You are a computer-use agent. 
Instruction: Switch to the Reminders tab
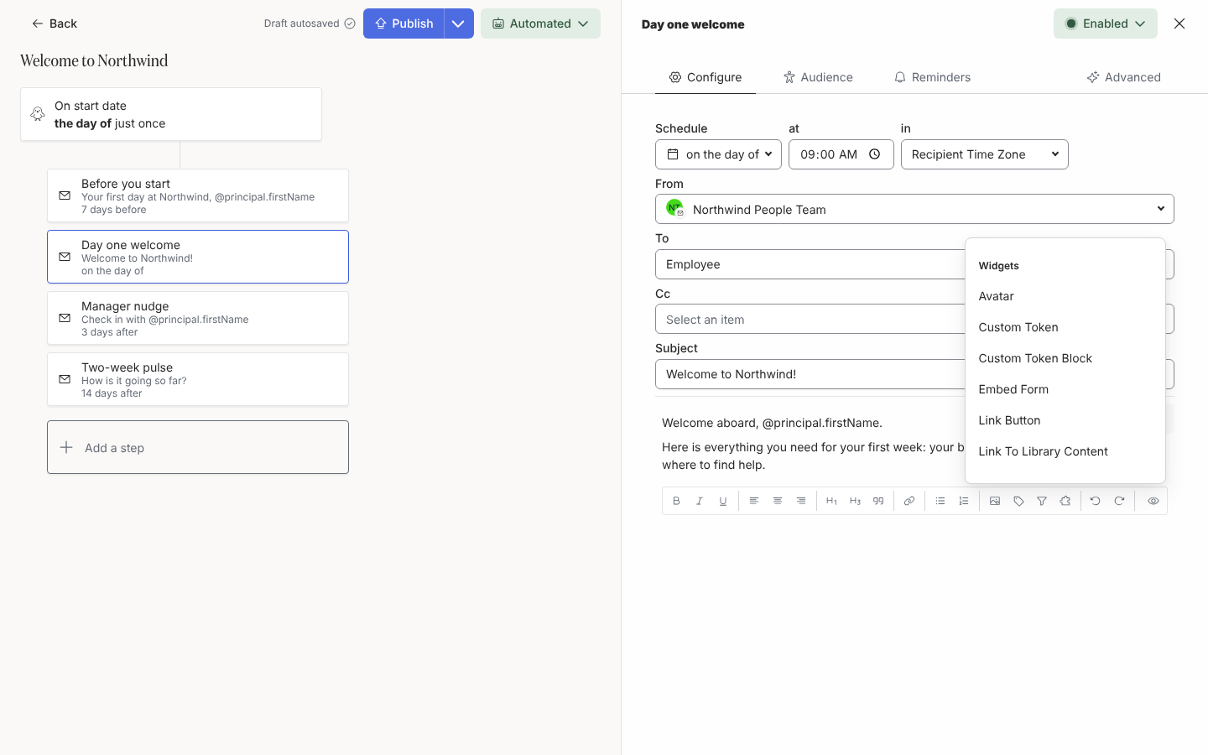[x=932, y=77]
